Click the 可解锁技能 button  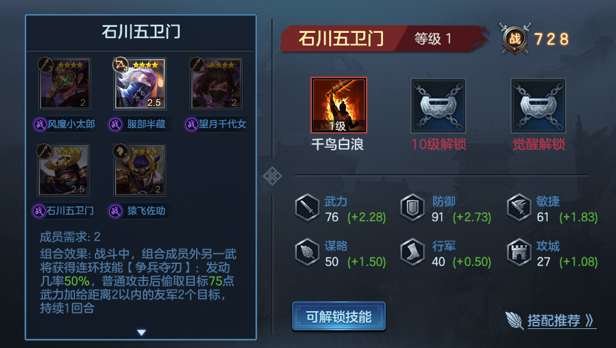(339, 316)
